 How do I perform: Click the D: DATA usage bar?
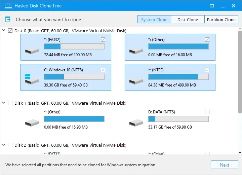[x=178, y=119]
